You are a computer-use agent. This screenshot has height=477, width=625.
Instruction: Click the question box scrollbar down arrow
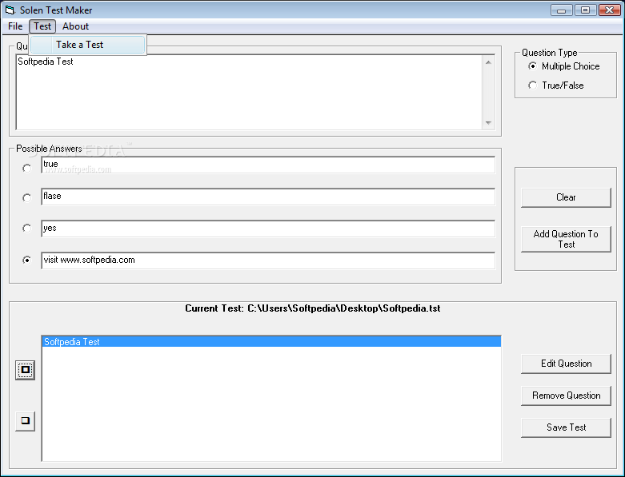click(x=488, y=123)
